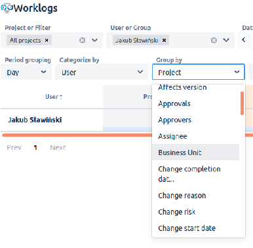Remove the Jakub Sławiński user tag
This screenshot has width=253, height=248.
coord(164,41)
